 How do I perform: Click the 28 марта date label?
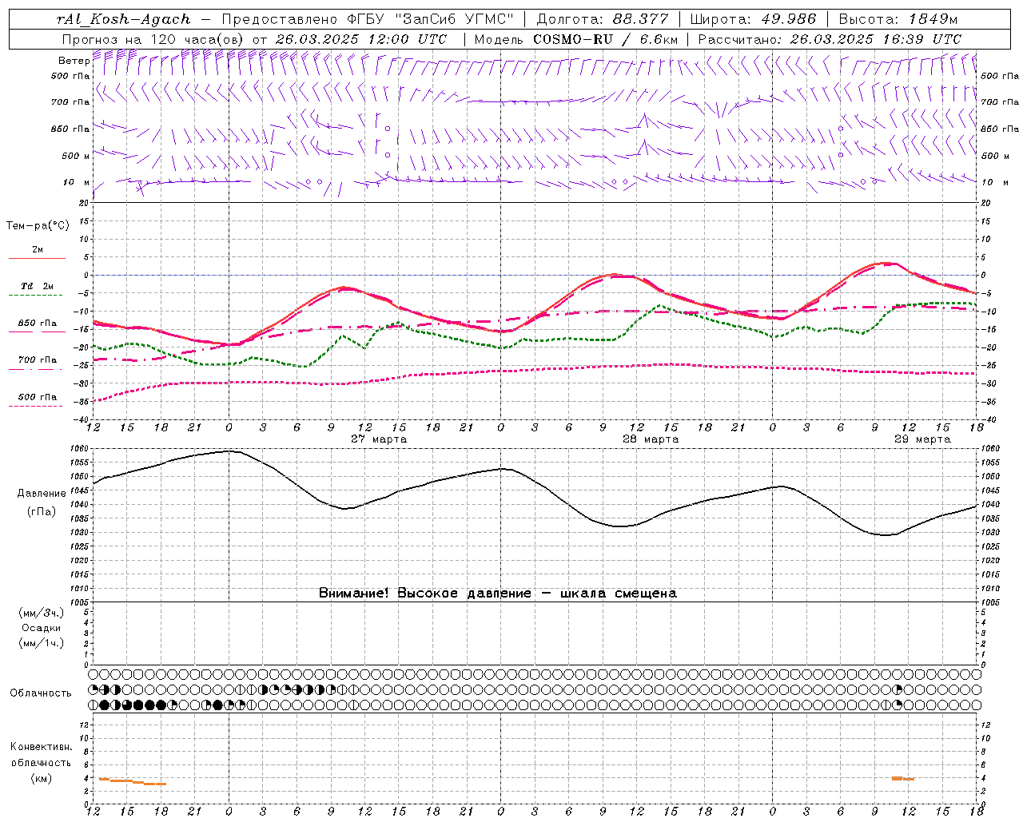[651, 439]
